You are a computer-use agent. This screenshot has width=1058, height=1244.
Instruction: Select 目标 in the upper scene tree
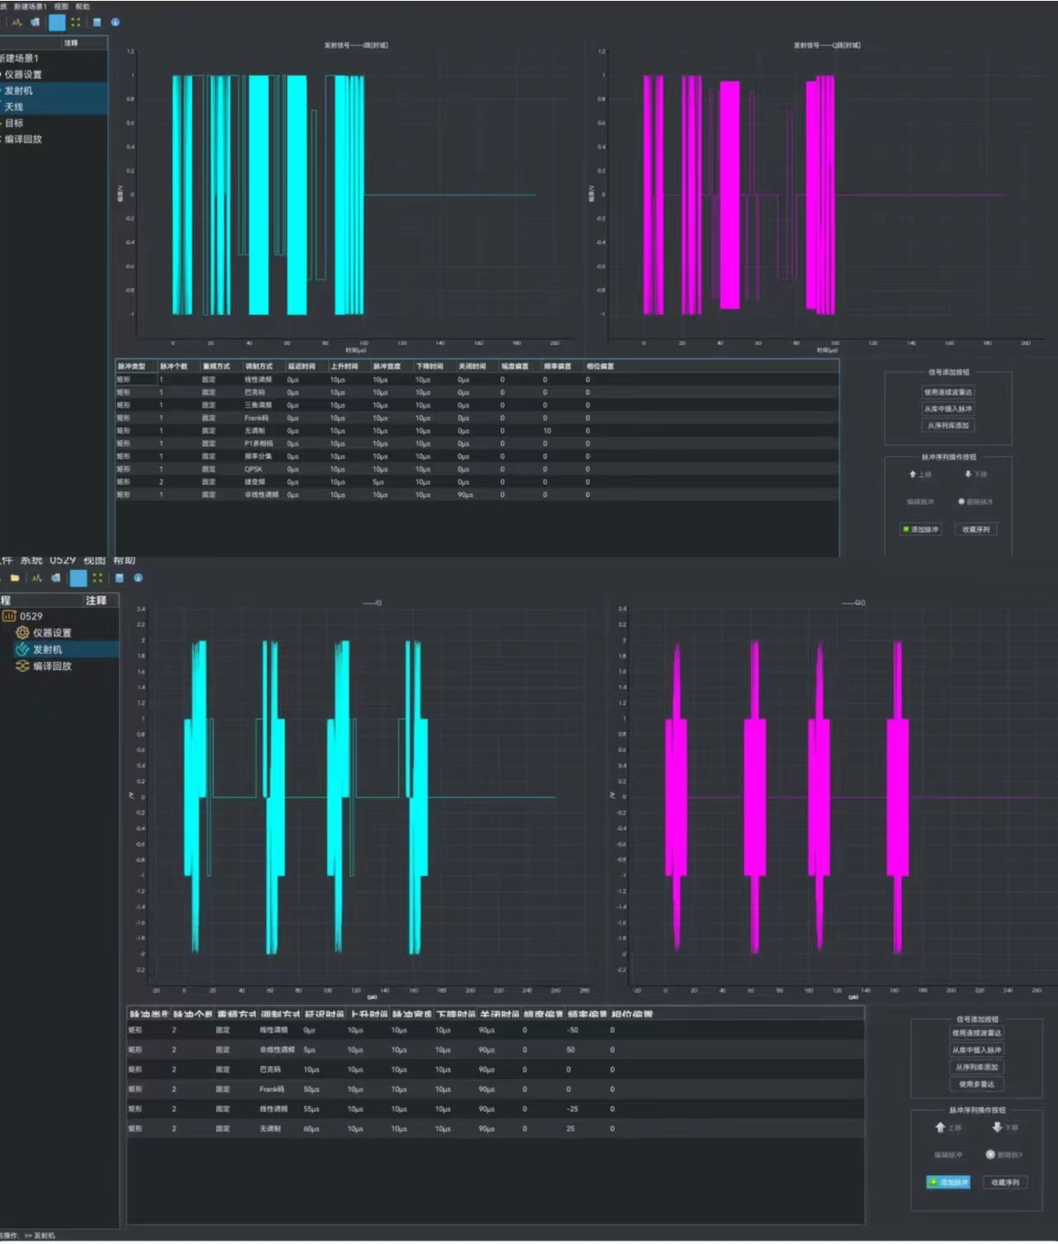[x=14, y=123]
